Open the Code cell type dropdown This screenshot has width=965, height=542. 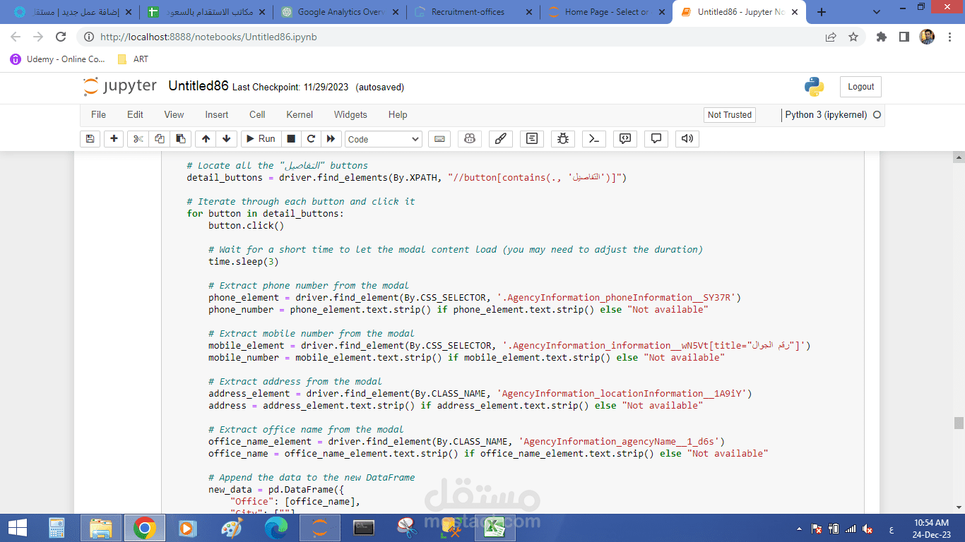(x=383, y=139)
